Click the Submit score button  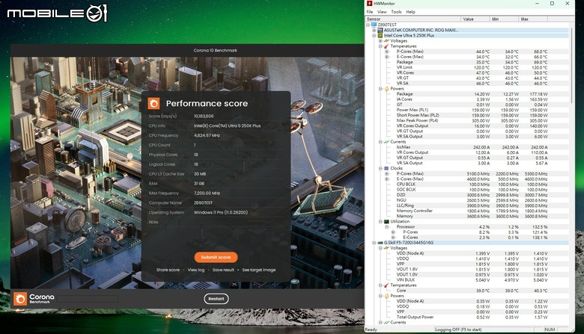(216, 257)
